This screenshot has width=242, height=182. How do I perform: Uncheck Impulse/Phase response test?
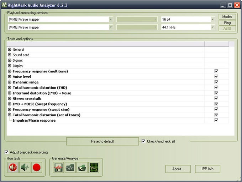216,120
